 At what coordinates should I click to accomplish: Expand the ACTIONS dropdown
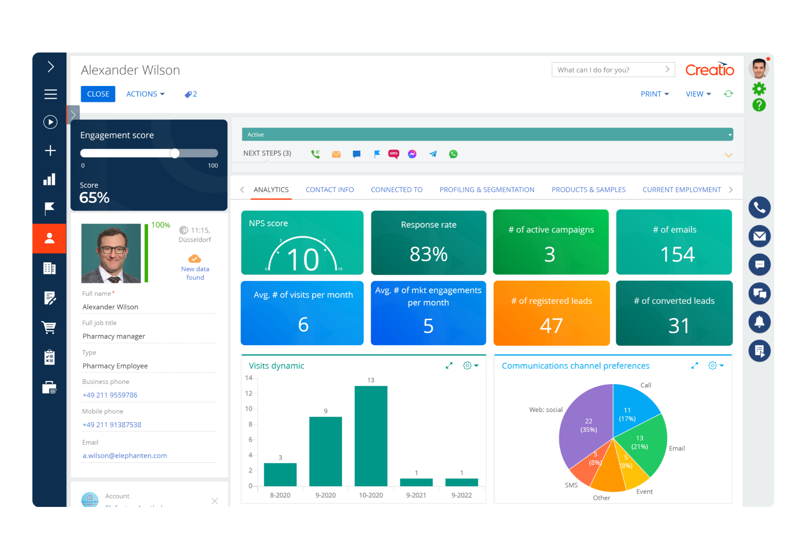145,94
